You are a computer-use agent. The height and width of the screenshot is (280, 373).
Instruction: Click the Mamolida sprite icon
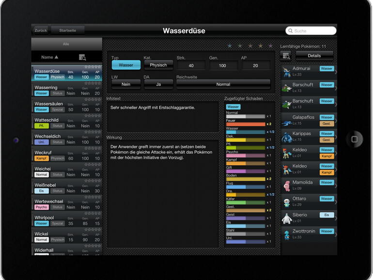[287, 186]
